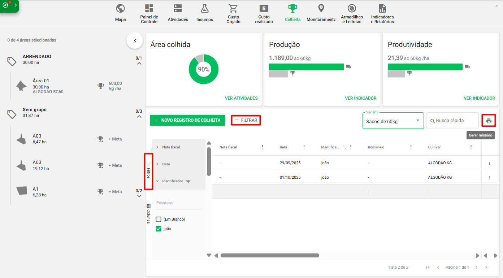Click NOVO REGISTRO DE COLHEITA button
This screenshot has width=503, height=278.
pyautogui.click(x=187, y=120)
